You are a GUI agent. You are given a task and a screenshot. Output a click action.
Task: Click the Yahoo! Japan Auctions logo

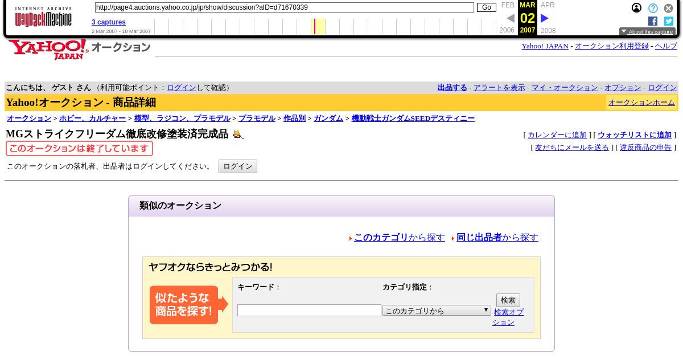tap(79, 49)
